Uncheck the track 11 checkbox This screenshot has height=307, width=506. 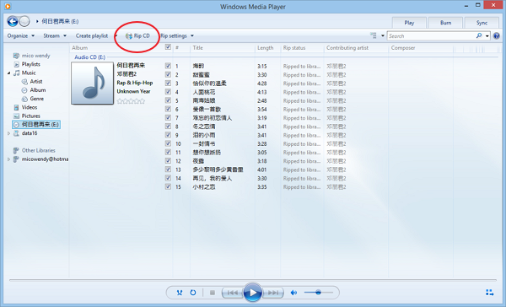pos(168,152)
